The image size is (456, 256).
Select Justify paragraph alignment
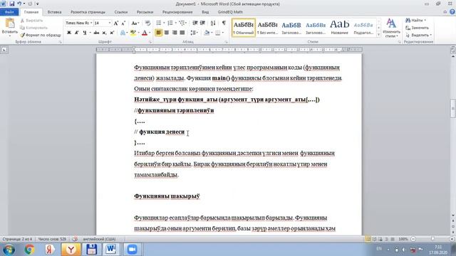point(182,33)
